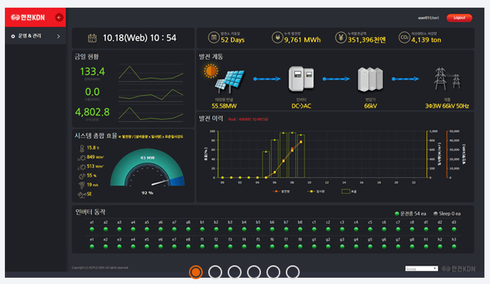
Task: Click the 43 MW gauge label
Action: click(147, 158)
